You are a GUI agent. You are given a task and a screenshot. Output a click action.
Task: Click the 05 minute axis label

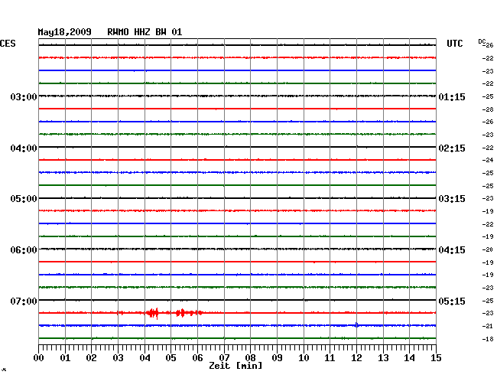(171, 357)
